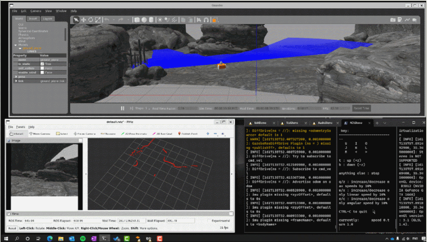Pause the Gazebo simulation
427x242 pixels.
point(123,108)
